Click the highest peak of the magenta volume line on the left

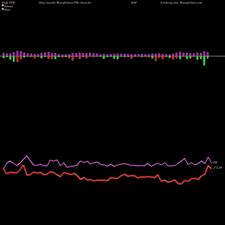point(27,156)
